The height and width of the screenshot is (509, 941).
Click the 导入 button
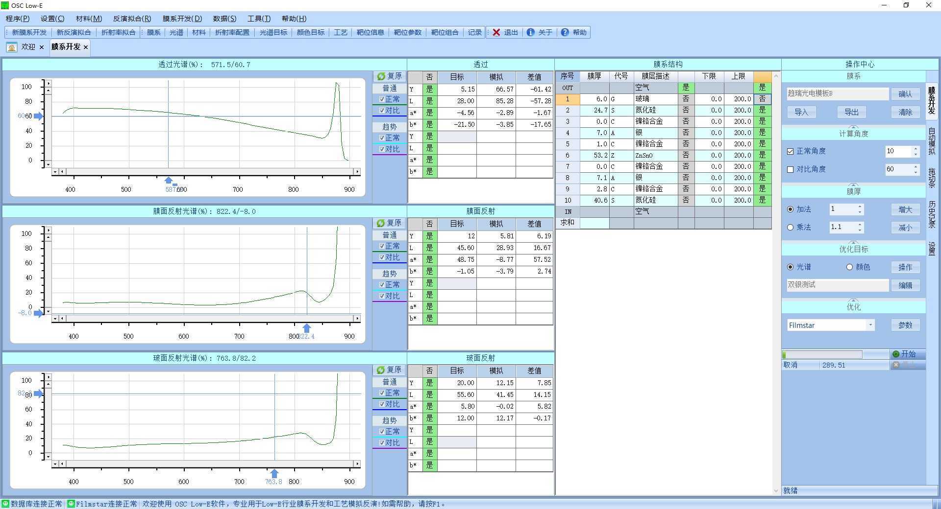point(801,112)
